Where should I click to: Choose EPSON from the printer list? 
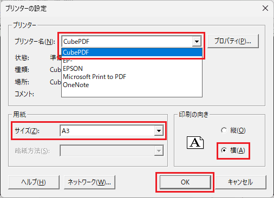132,69
